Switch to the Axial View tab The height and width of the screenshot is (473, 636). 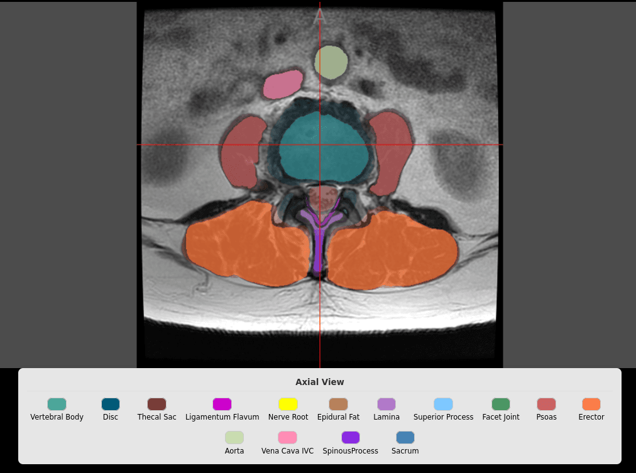click(x=320, y=381)
